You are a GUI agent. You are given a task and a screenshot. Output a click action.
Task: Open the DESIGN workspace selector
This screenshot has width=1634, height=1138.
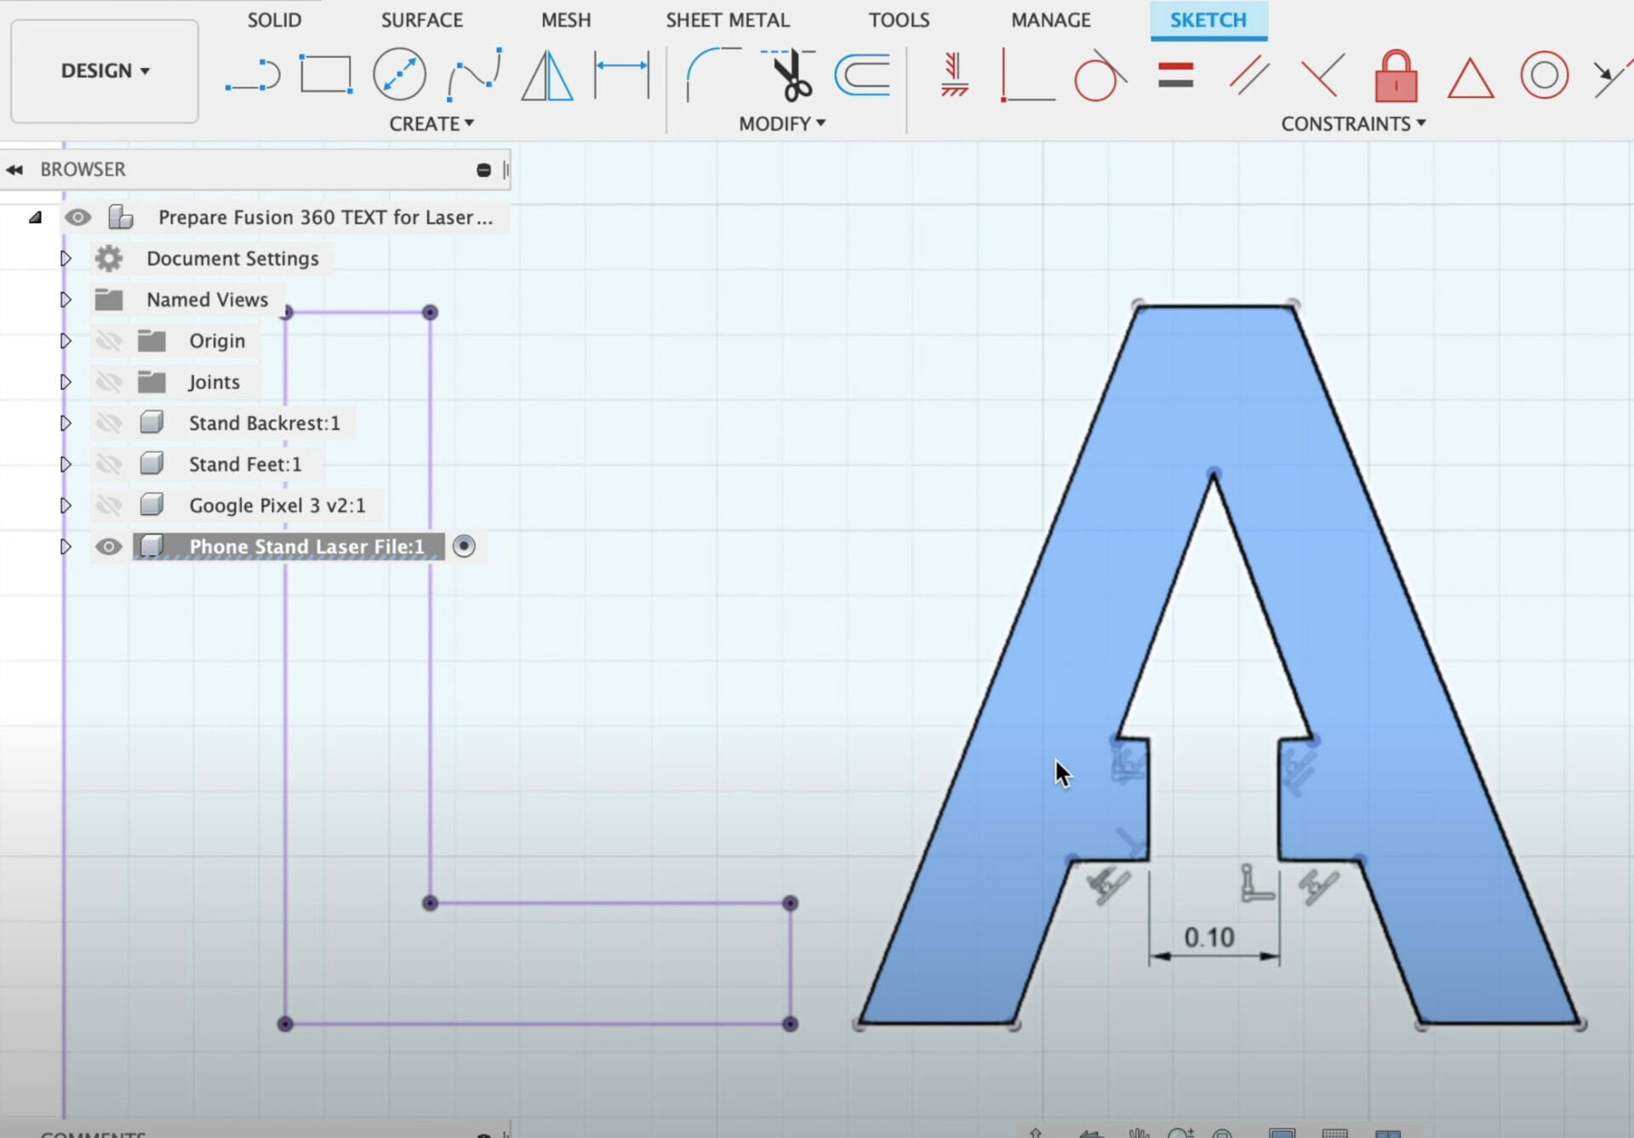pyautogui.click(x=104, y=71)
